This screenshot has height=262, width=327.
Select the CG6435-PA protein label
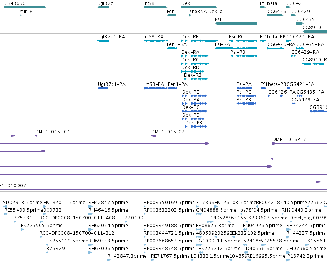tap(310, 92)
